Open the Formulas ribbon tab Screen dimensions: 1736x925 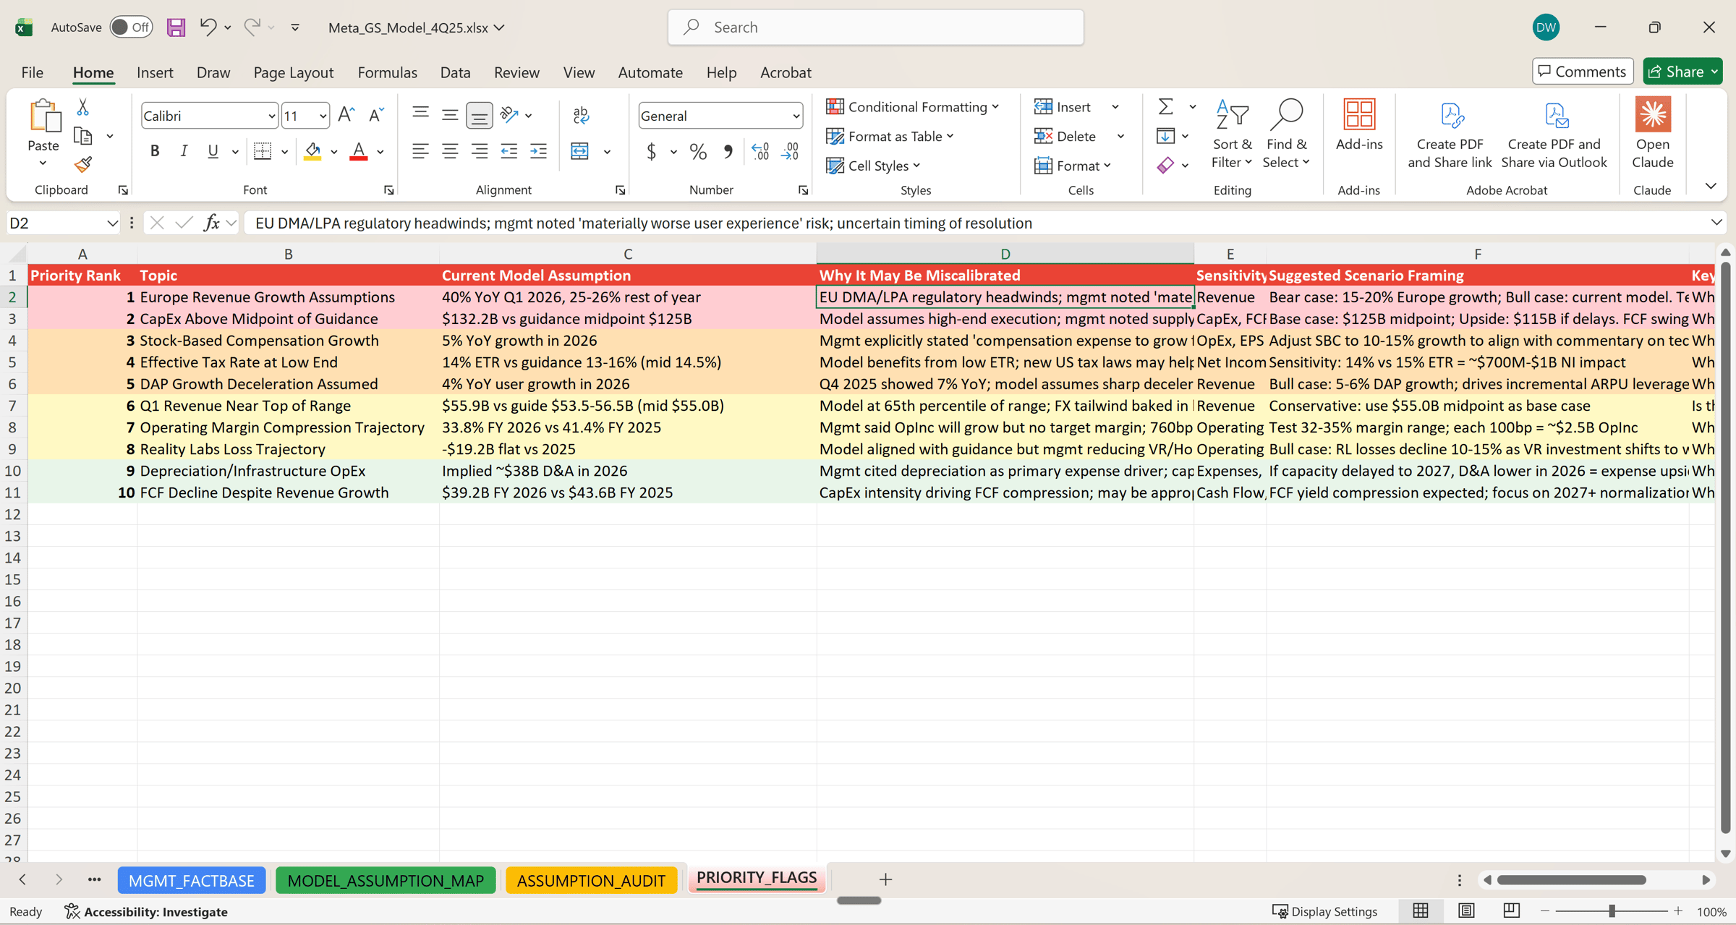(x=387, y=72)
